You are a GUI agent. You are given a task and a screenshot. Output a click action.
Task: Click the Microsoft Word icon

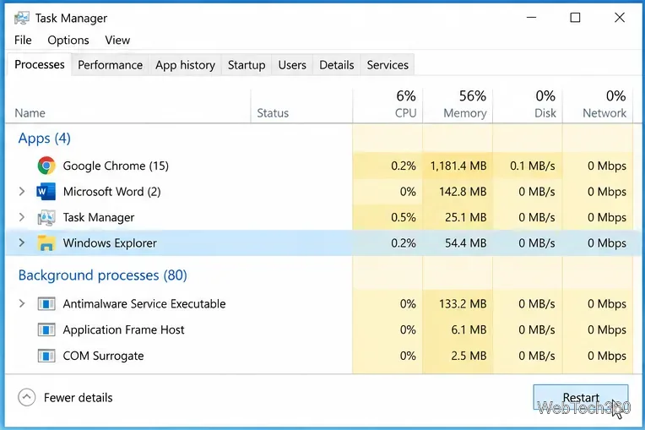click(x=46, y=192)
